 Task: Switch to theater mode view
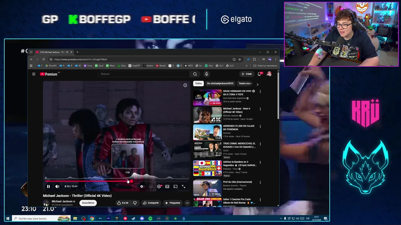[x=167, y=187]
